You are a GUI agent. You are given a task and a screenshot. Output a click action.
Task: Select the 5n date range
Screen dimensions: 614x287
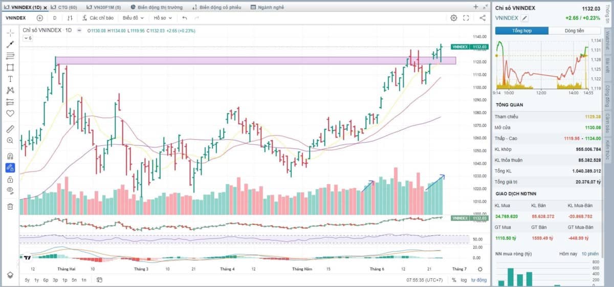coord(74,280)
